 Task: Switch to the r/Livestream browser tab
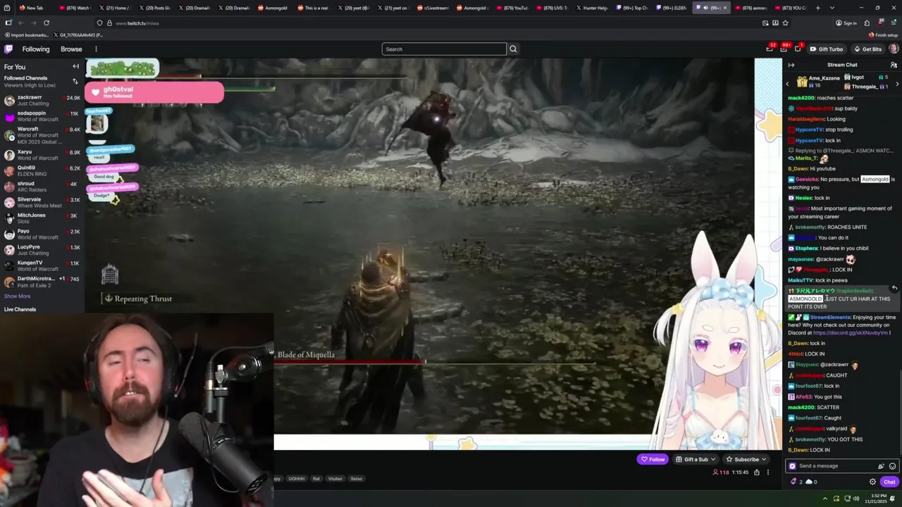tap(432, 8)
